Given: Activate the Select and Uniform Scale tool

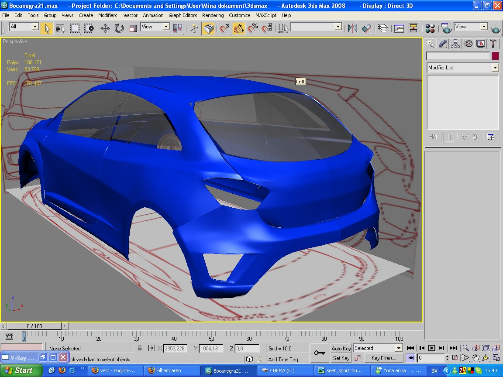Looking at the screenshot, I should coord(133,28).
